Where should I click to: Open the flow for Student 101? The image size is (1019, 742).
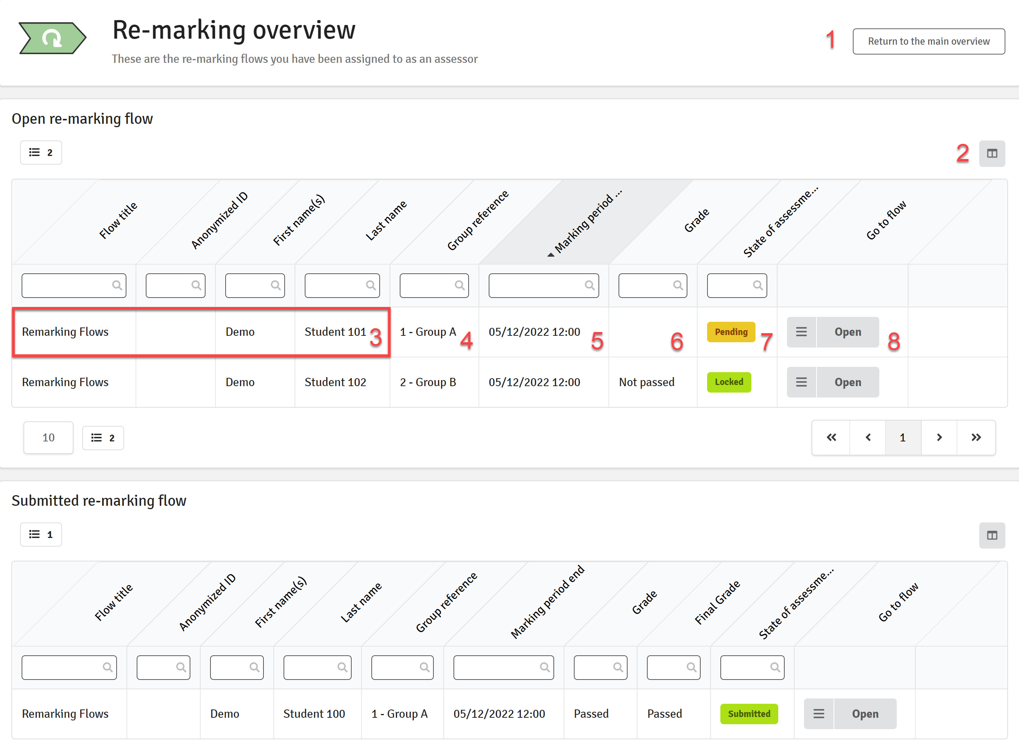[x=848, y=332]
